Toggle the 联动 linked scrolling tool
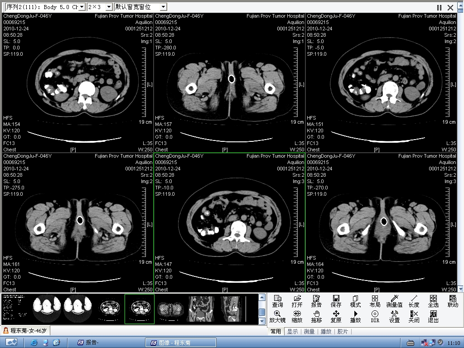 [453, 301]
